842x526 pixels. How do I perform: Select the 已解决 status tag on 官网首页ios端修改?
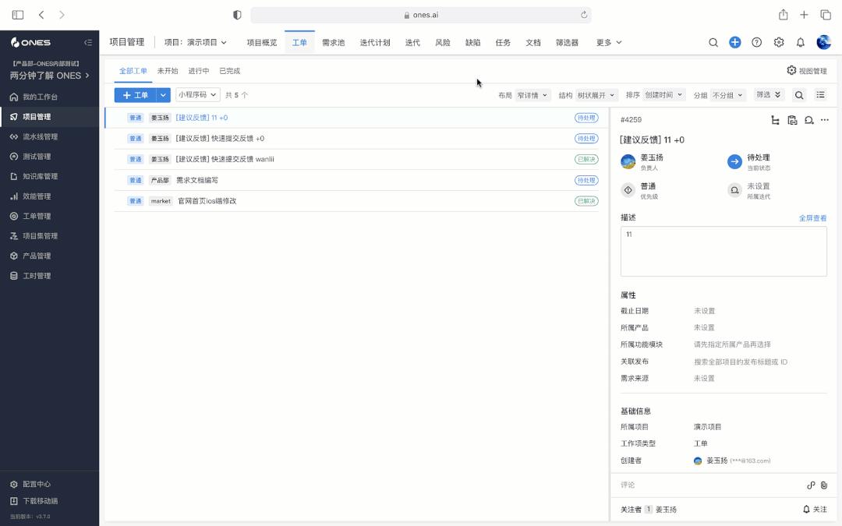tap(586, 200)
